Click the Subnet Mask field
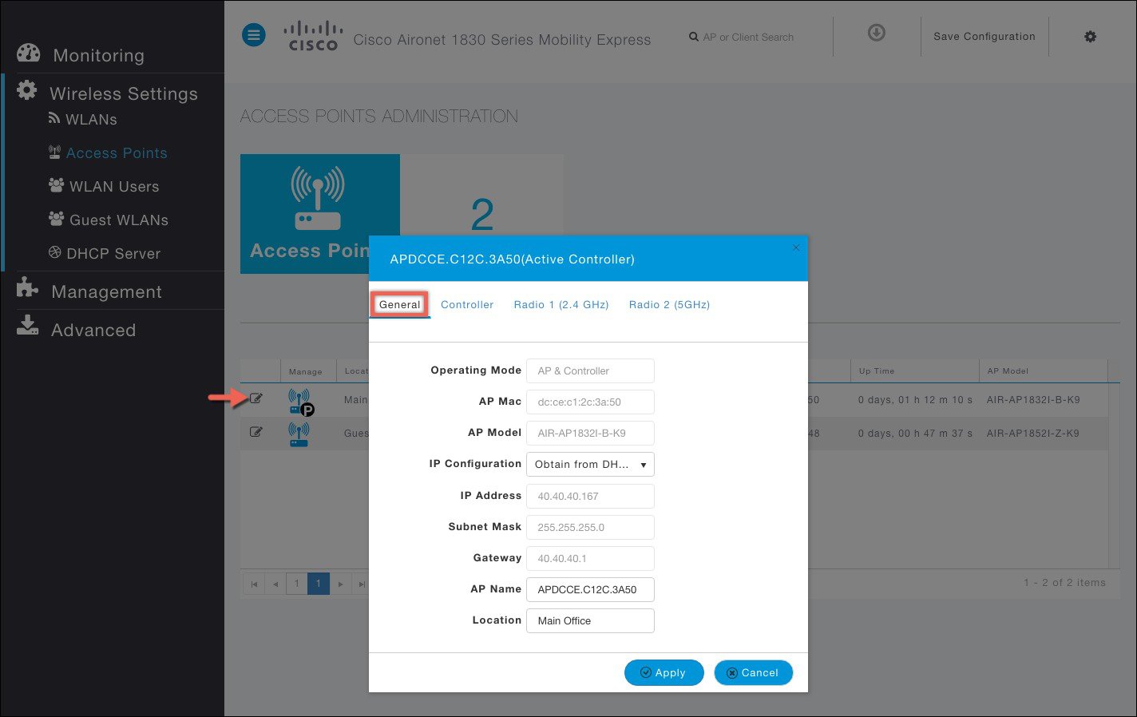This screenshot has height=717, width=1137. [x=590, y=527]
